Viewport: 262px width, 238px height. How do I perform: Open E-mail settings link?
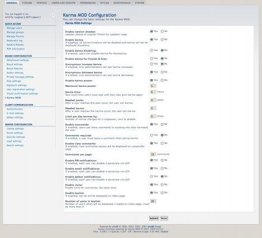pyautogui.click(x=15, y=114)
